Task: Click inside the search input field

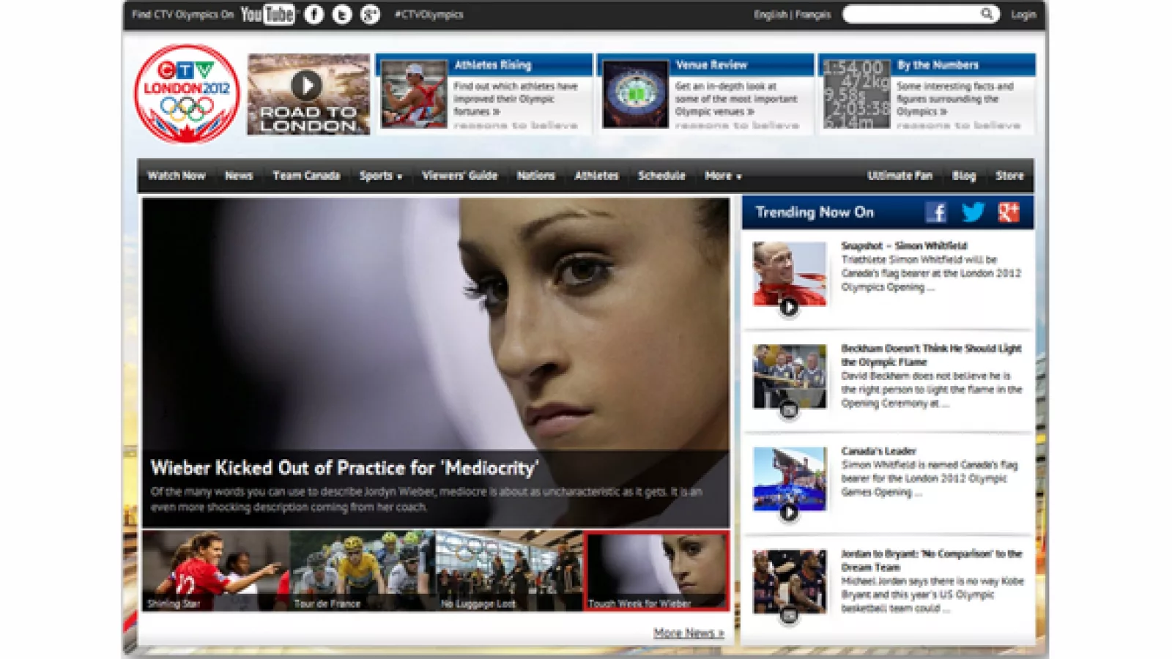Action: click(x=912, y=15)
